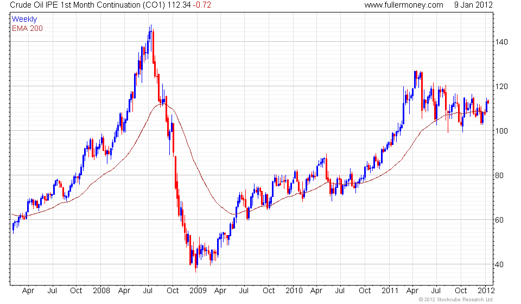Viewport: 521px width, 304px height.
Task: Click the Apr label immediately after 2008
Action: [x=124, y=291]
